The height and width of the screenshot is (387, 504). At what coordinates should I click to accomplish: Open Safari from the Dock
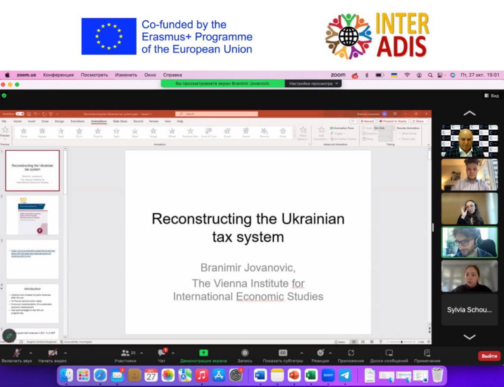pyautogui.click(x=100, y=375)
